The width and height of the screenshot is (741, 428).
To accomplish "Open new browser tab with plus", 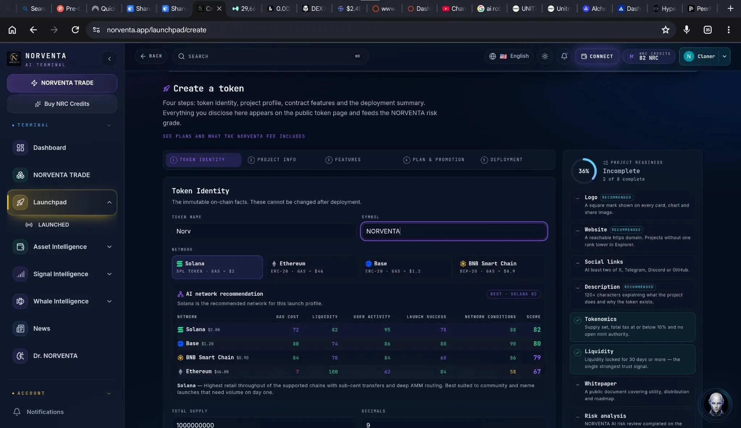I will click(x=730, y=8).
